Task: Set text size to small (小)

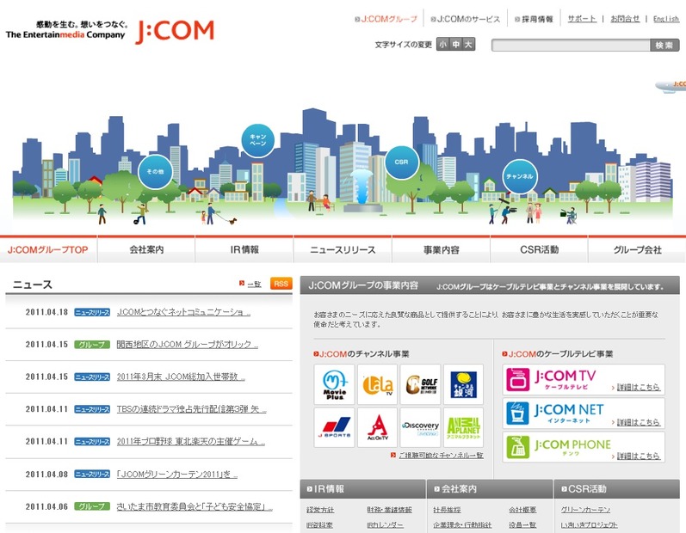Action: click(x=442, y=44)
